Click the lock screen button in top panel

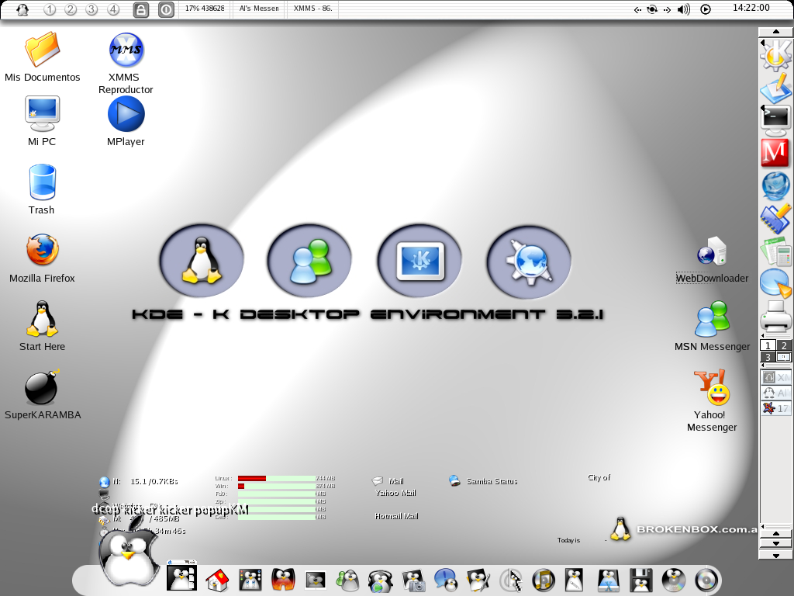[141, 9]
